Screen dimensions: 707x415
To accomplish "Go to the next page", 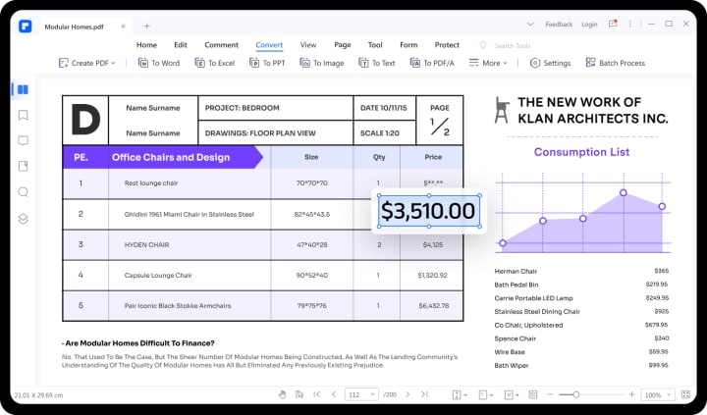I will 408,394.
